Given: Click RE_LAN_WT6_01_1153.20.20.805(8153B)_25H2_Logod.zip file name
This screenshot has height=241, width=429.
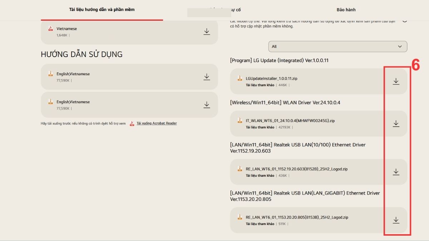Looking at the screenshot, I should (297, 217).
